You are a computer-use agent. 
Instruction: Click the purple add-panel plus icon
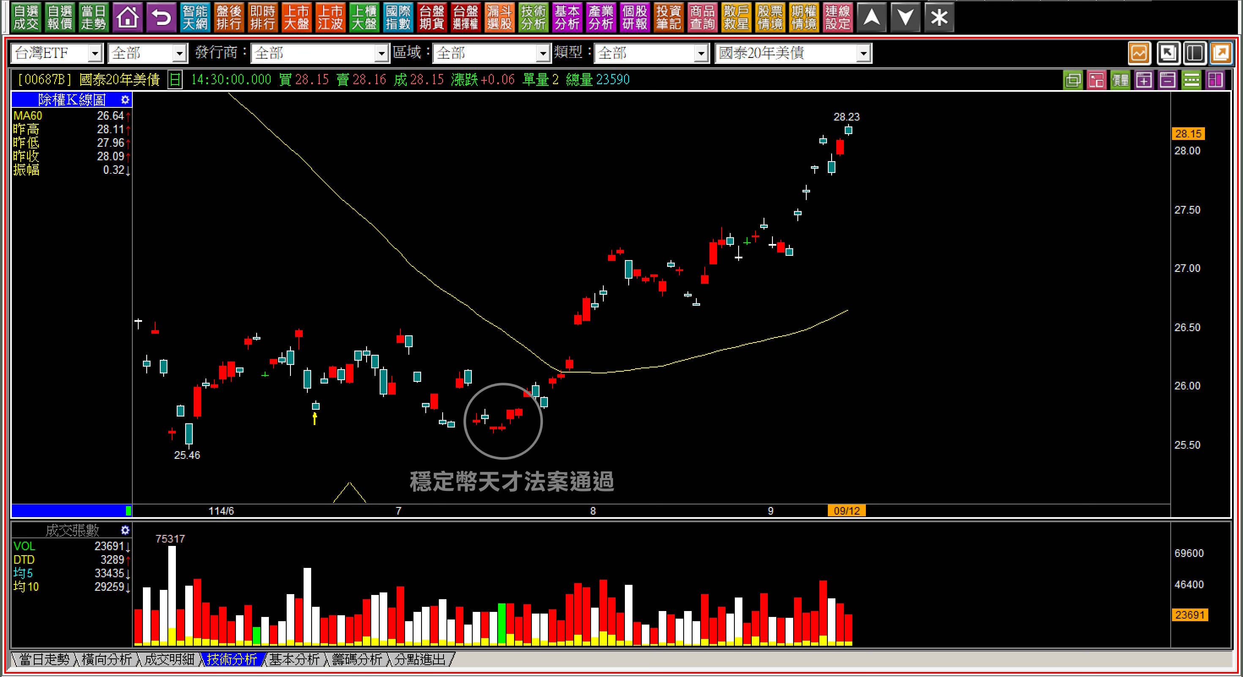coord(1144,80)
